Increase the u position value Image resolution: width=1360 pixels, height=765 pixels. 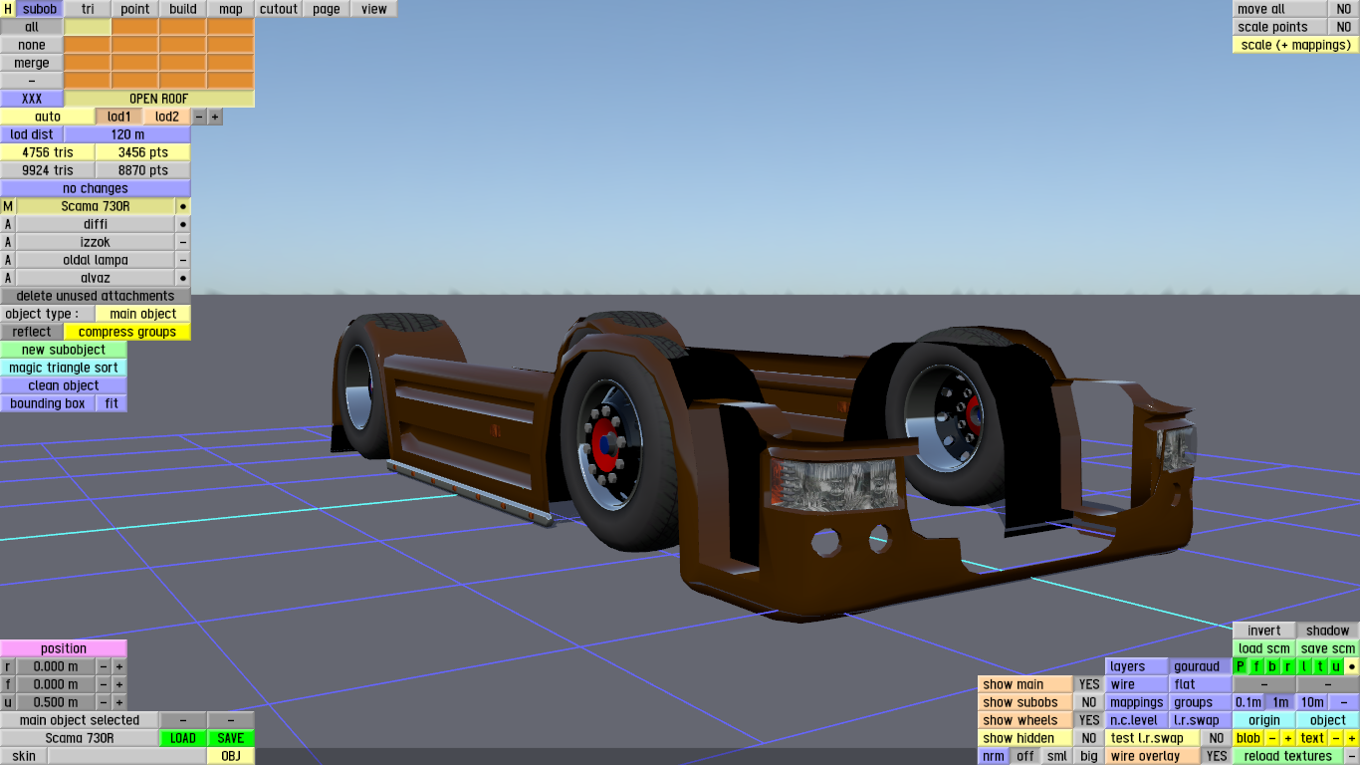[119, 702]
